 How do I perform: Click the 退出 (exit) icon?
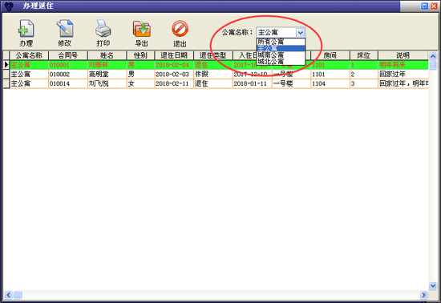click(180, 29)
